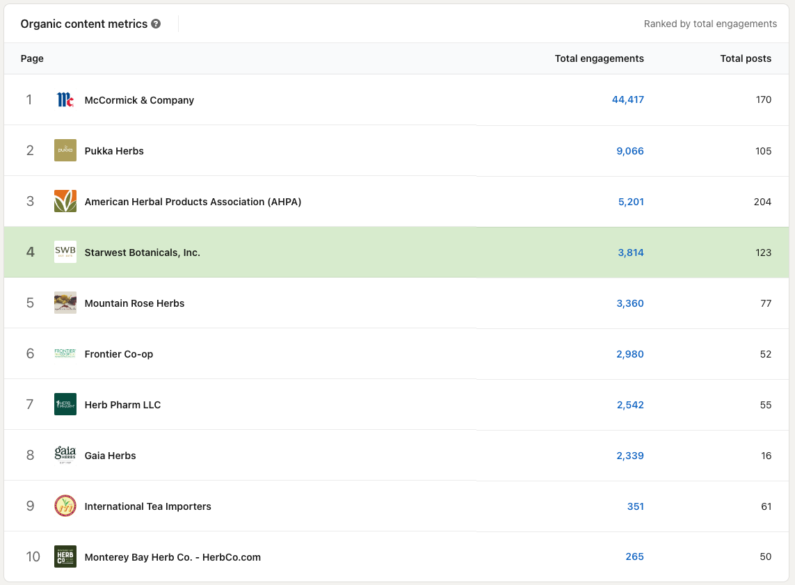Click the Gaia Herbs logo
Viewport: 795px width, 585px height.
click(65, 455)
